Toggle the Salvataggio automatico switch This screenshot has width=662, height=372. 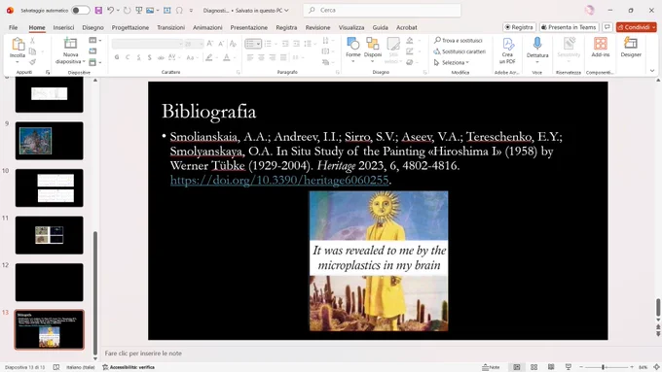click(80, 10)
